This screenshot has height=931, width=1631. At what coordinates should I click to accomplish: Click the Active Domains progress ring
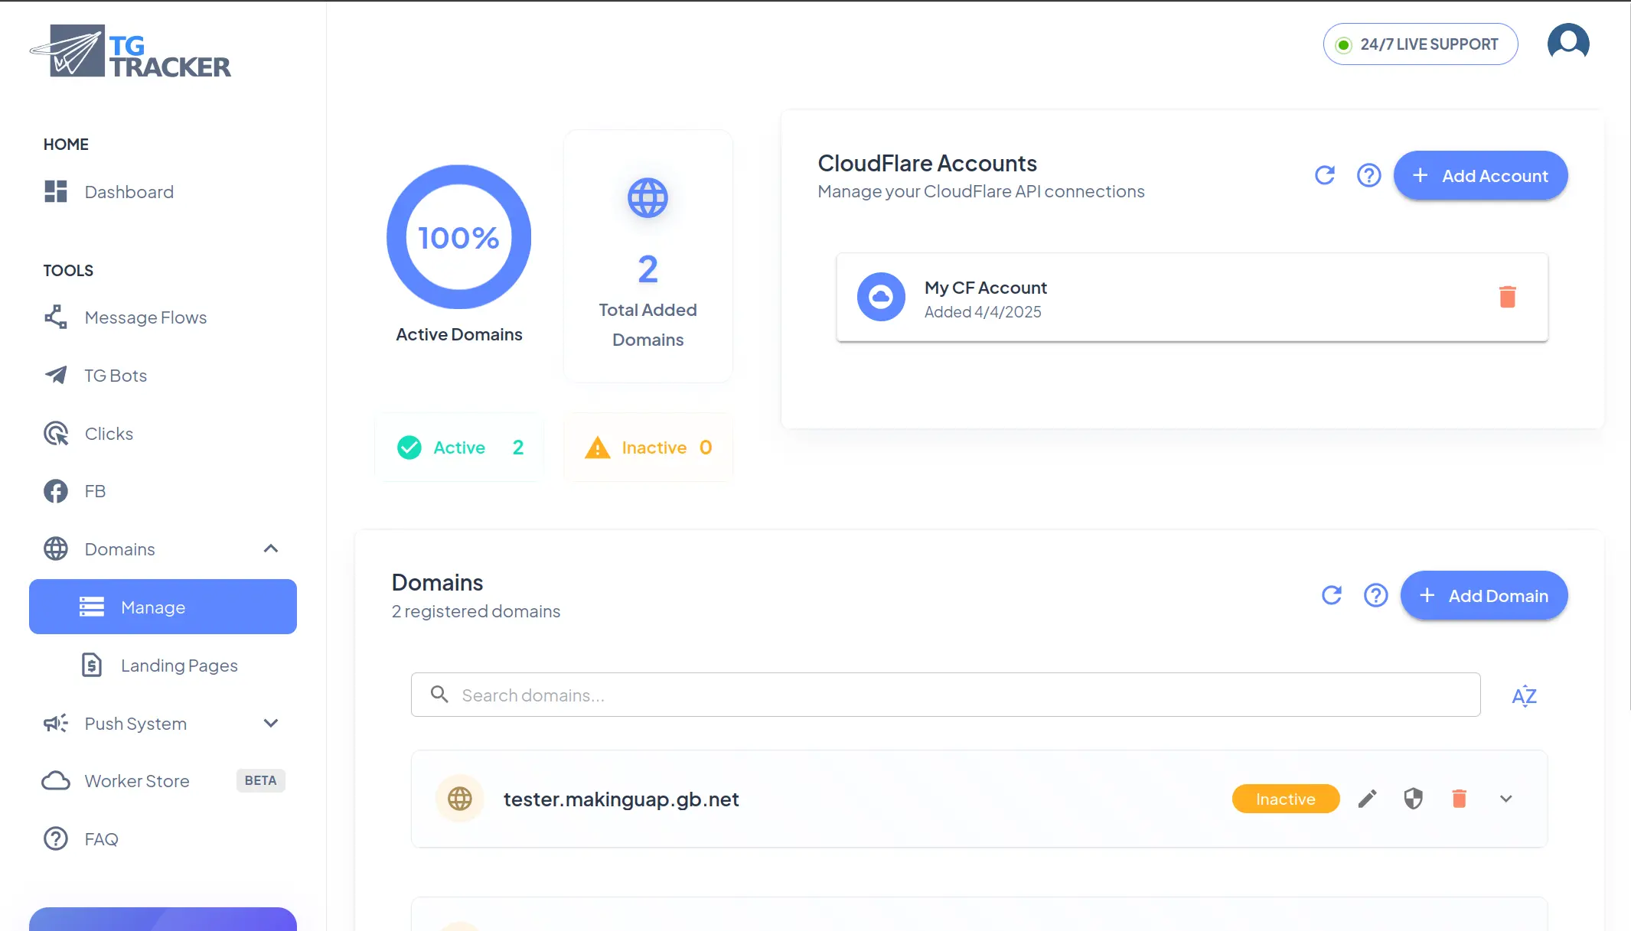[458, 237]
